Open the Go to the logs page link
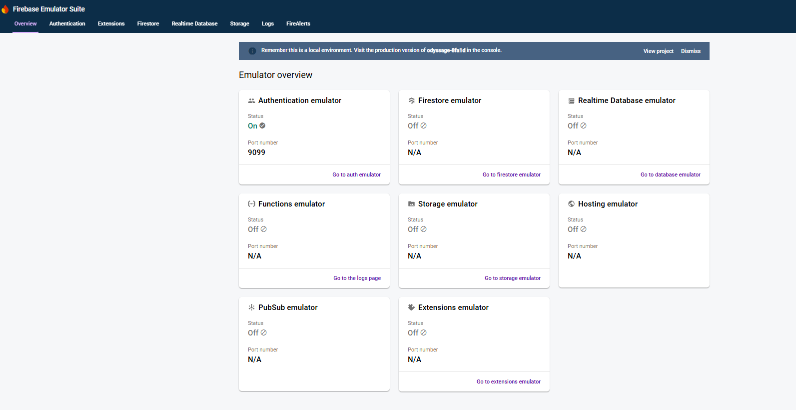Viewport: 796px width, 410px height. (x=357, y=278)
